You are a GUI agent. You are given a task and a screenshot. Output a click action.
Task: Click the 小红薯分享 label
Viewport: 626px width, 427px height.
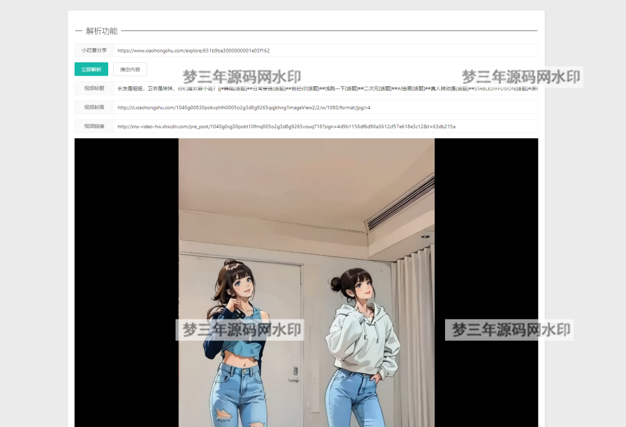(94, 50)
